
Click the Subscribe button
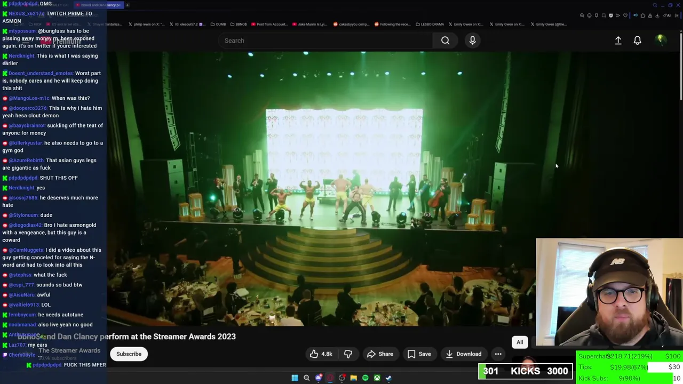click(129, 354)
